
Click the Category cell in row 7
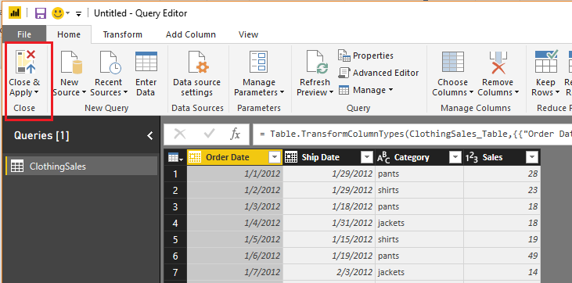click(419, 272)
